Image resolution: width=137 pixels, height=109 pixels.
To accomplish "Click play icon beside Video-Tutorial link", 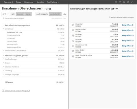I will point(3,91).
